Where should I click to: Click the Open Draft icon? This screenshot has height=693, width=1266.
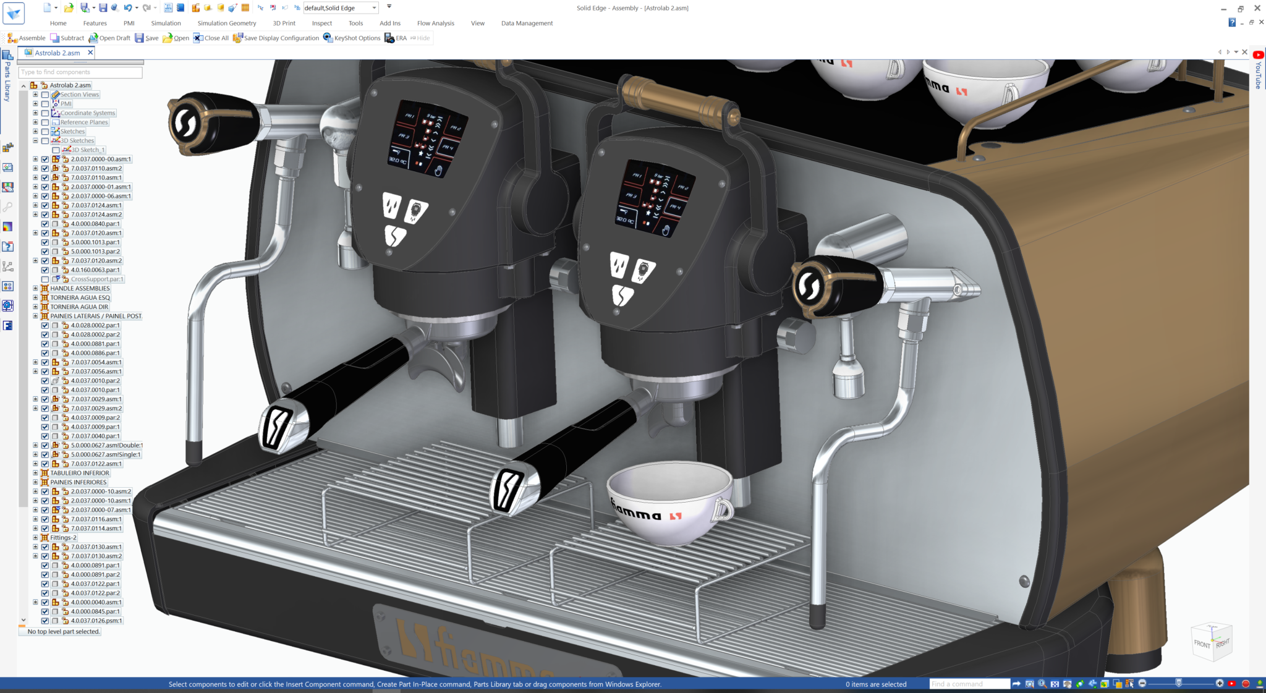pos(93,38)
